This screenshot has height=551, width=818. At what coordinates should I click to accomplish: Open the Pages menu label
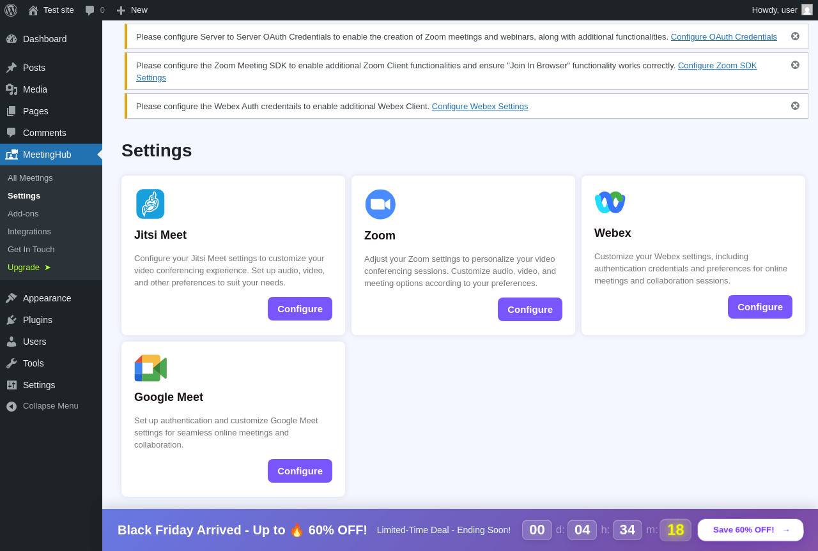coord(36,111)
